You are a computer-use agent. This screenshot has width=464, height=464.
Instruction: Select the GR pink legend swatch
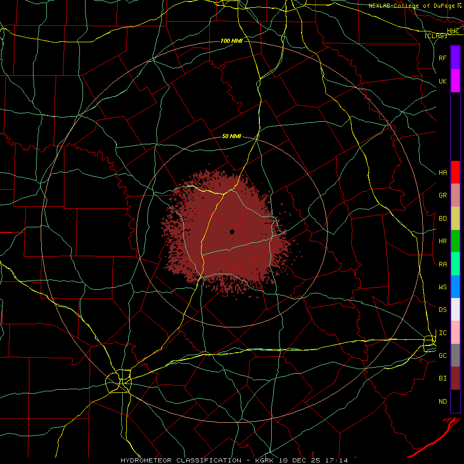455,195
